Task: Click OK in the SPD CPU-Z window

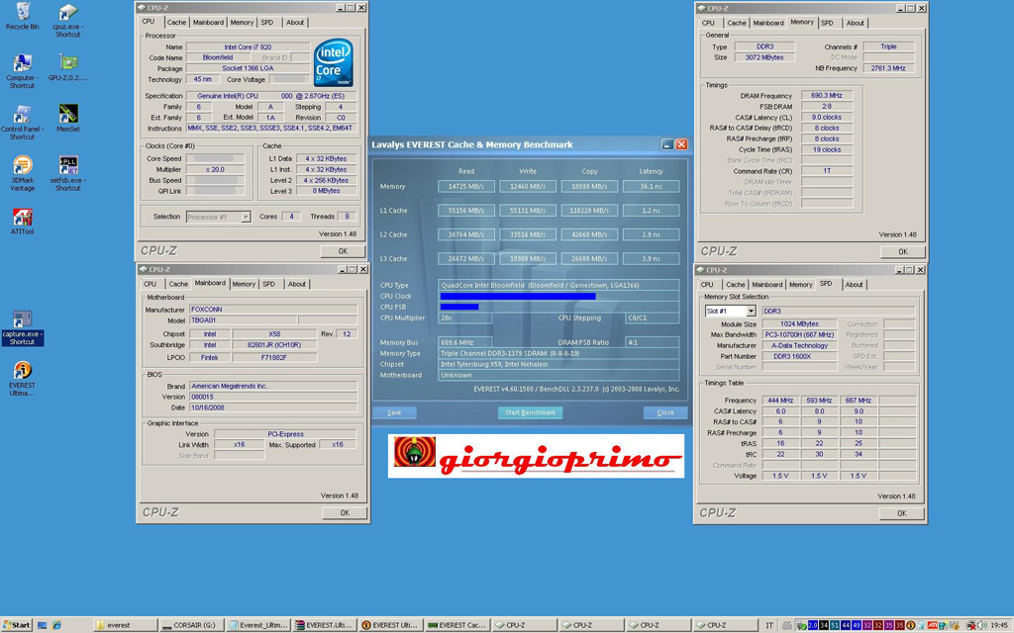Action: (x=902, y=513)
